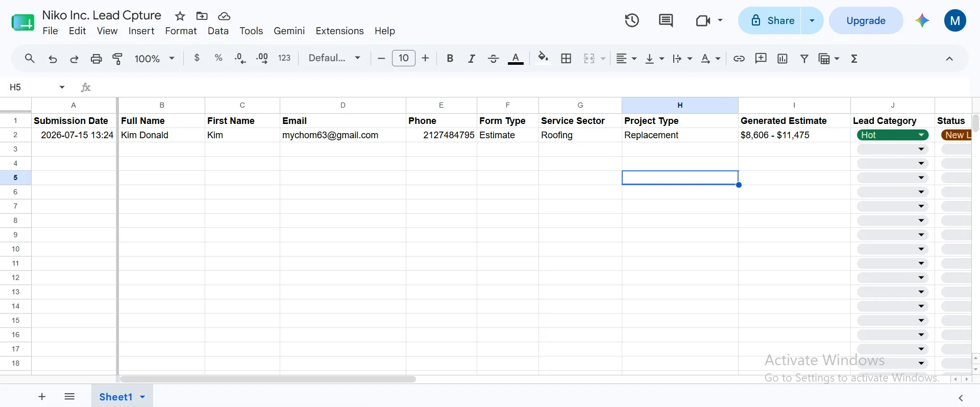Viewport: 980px width, 407px height.
Task: Undo the last action
Action: pyautogui.click(x=53, y=59)
